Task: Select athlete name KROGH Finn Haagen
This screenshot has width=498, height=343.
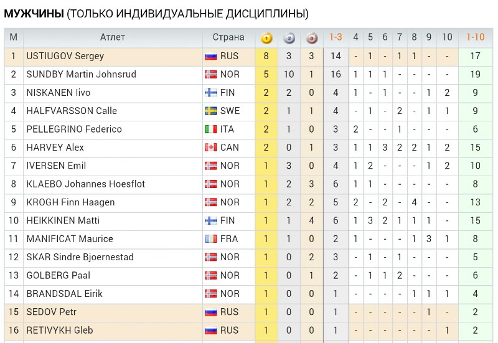Action: click(x=70, y=202)
